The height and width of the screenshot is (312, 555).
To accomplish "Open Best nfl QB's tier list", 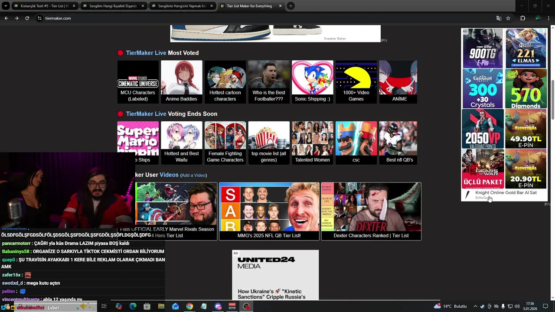I will [x=398, y=143].
